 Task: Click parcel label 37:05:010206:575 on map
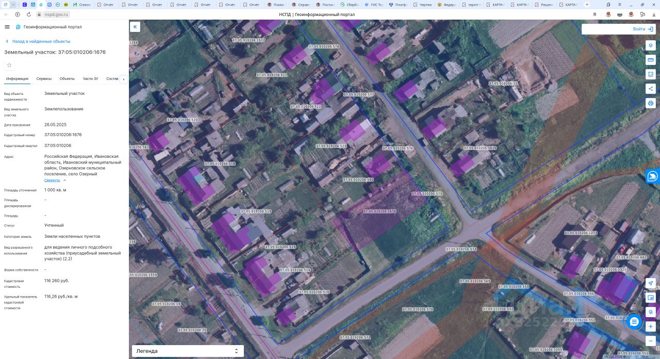click(x=427, y=194)
